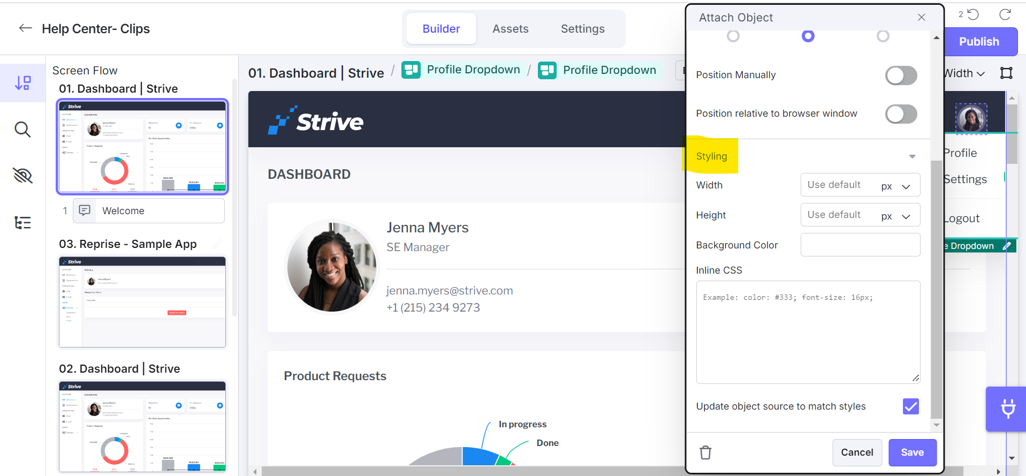The width and height of the screenshot is (1026, 476).
Task: Select the right position radio button
Action: click(883, 36)
